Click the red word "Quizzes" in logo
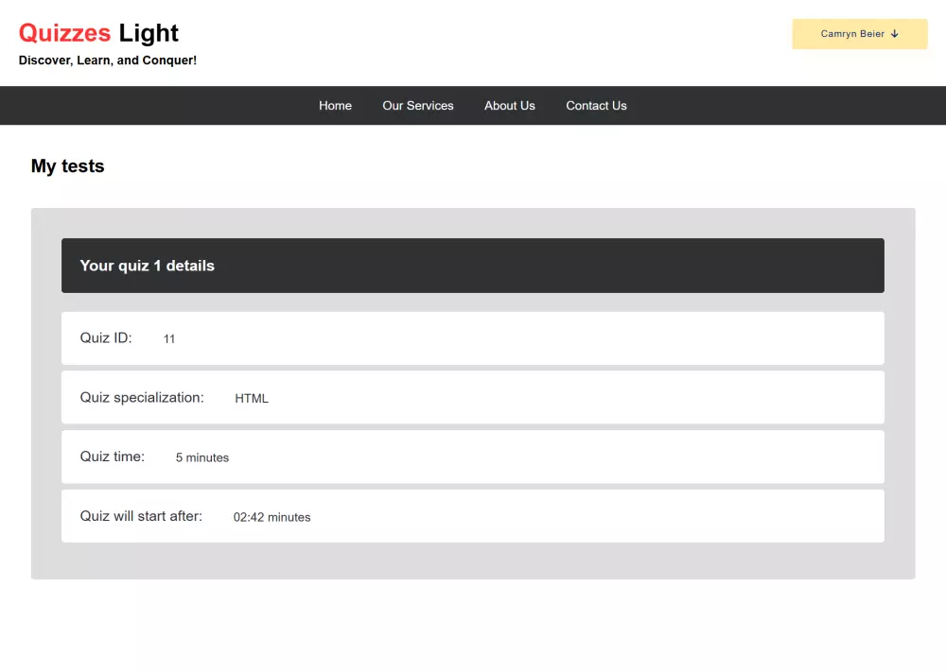This screenshot has height=672, width=946. [x=64, y=33]
